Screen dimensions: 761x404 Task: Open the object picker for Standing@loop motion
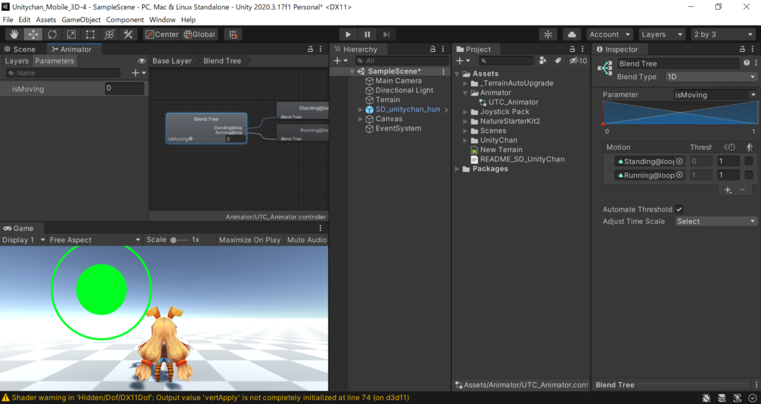pos(679,161)
